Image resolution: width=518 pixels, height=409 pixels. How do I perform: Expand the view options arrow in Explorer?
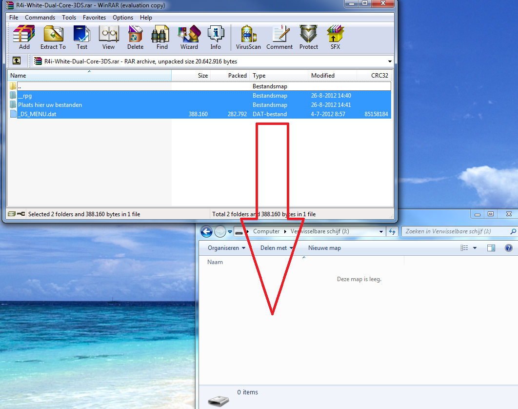[475, 248]
